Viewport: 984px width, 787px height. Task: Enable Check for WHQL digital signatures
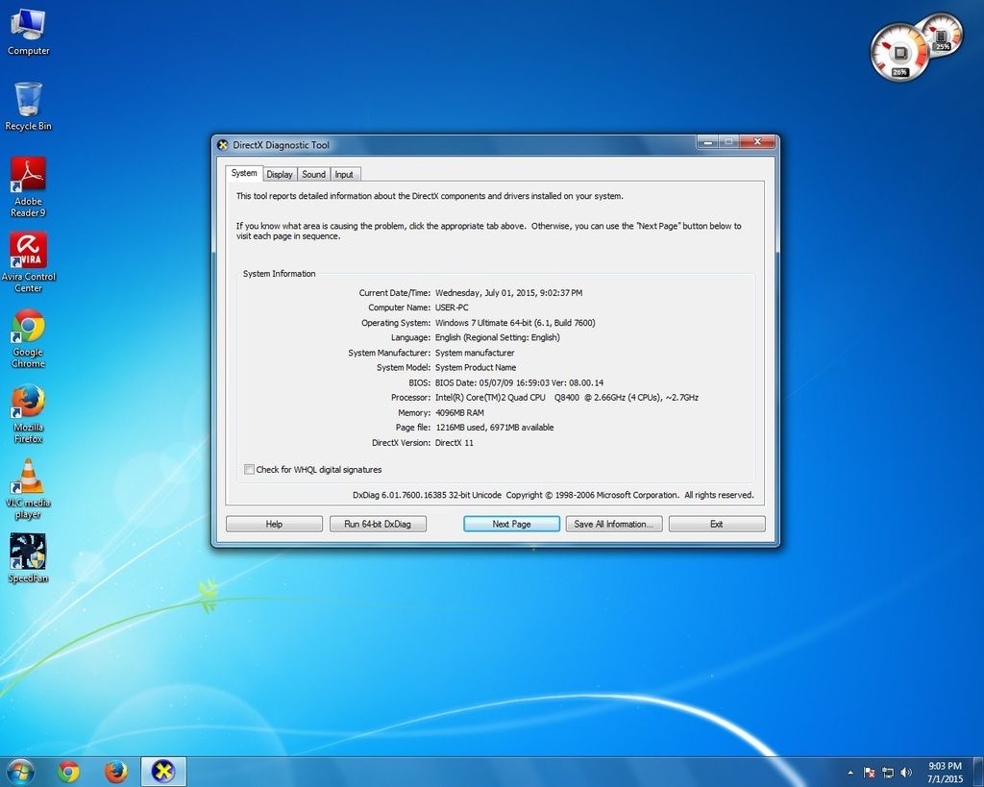click(250, 470)
